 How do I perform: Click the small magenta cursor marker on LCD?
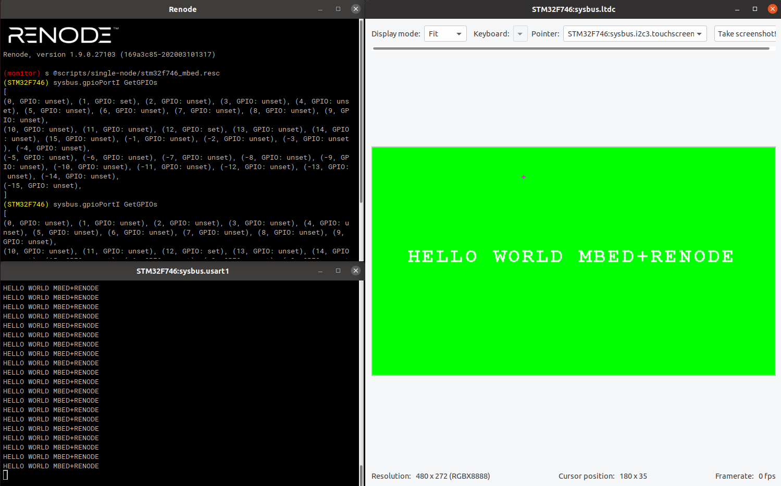524,177
